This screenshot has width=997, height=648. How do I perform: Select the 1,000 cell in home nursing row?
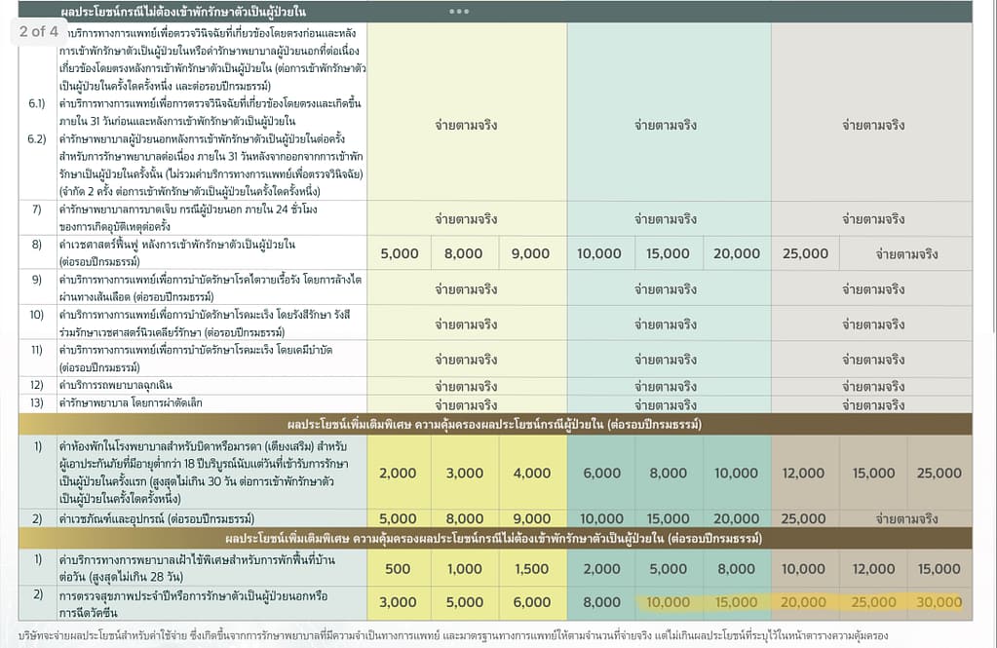tap(464, 569)
